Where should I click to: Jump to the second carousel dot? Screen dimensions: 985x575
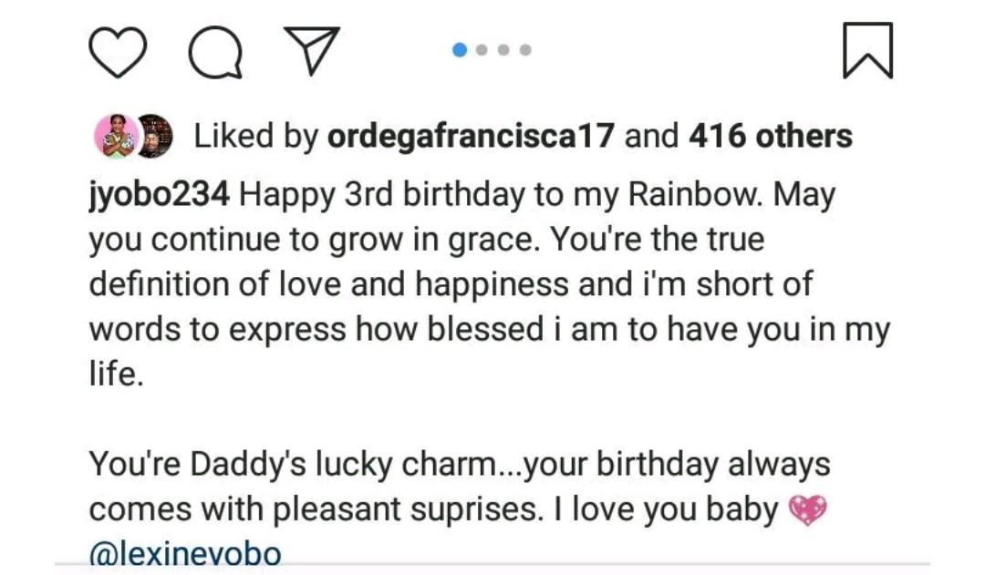pos(482,50)
